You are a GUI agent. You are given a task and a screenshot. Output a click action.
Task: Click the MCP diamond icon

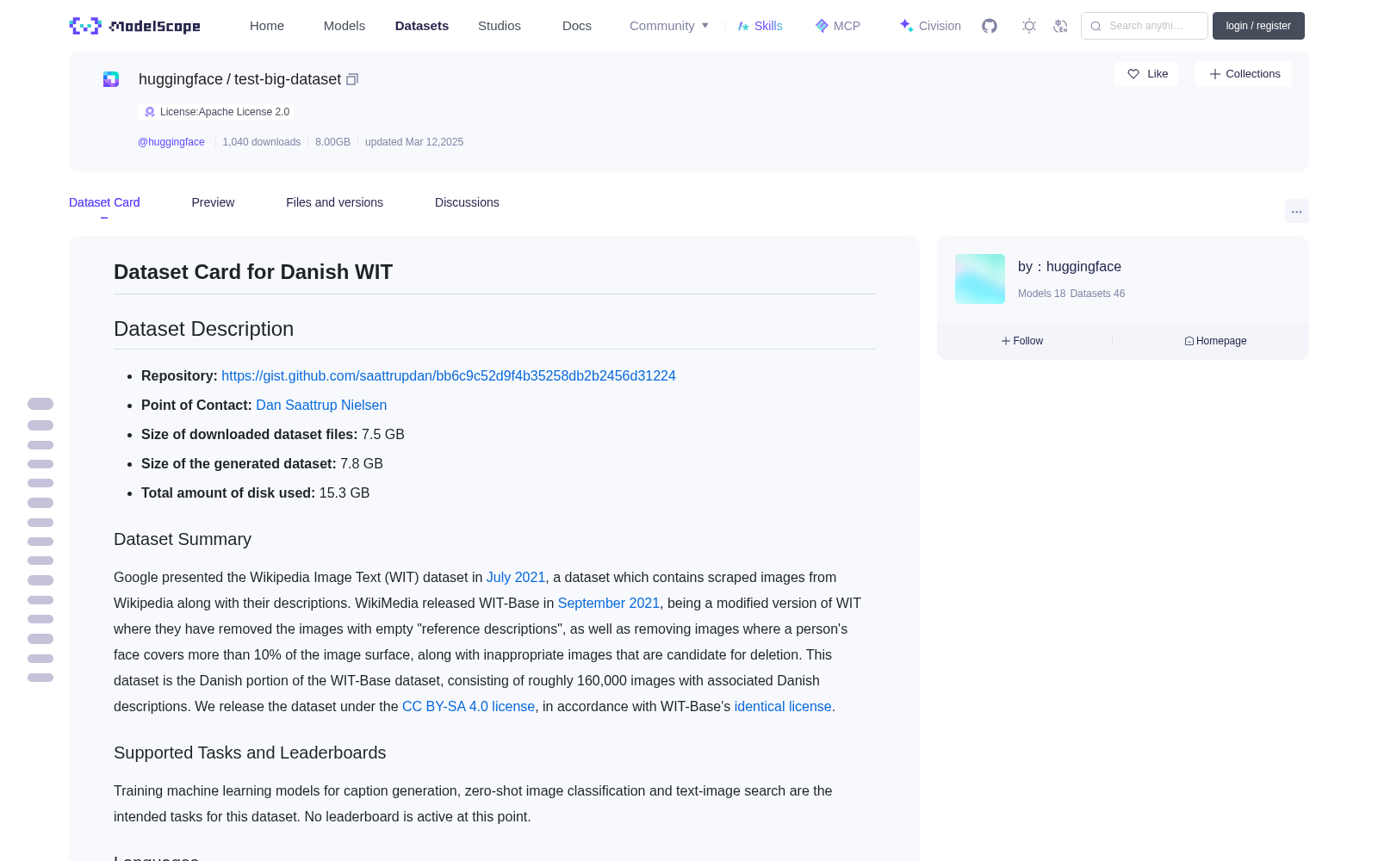tap(822, 26)
